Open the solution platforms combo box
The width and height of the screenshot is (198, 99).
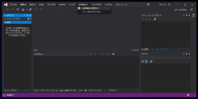(67, 9)
